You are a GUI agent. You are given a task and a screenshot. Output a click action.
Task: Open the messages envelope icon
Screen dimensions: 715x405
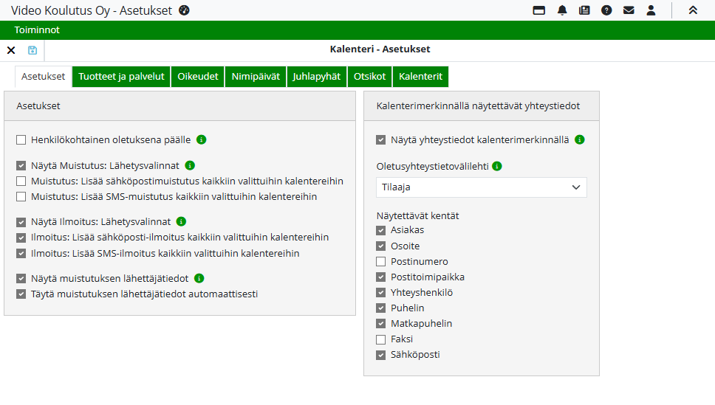629,10
